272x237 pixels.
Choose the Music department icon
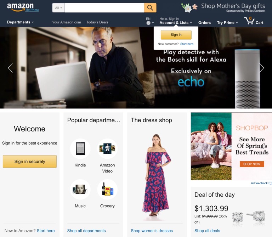coord(80,189)
